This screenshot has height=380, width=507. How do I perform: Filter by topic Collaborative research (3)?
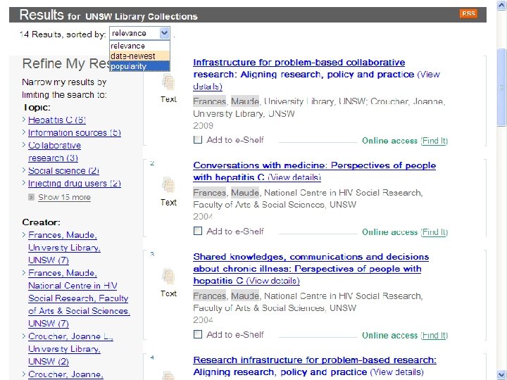(x=54, y=151)
